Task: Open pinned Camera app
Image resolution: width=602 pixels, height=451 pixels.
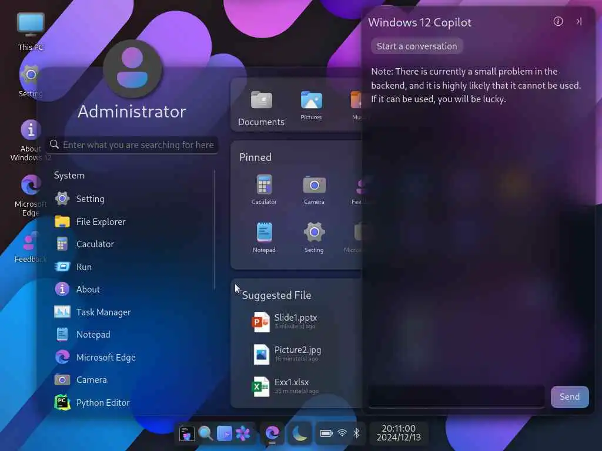Action: pyautogui.click(x=314, y=190)
